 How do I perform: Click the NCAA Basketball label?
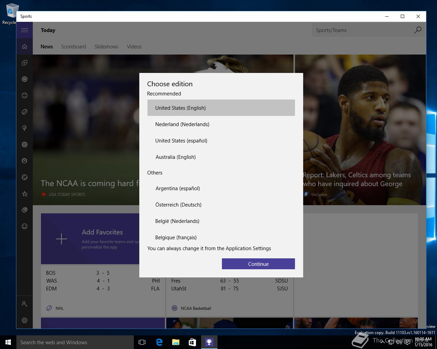tap(196, 308)
